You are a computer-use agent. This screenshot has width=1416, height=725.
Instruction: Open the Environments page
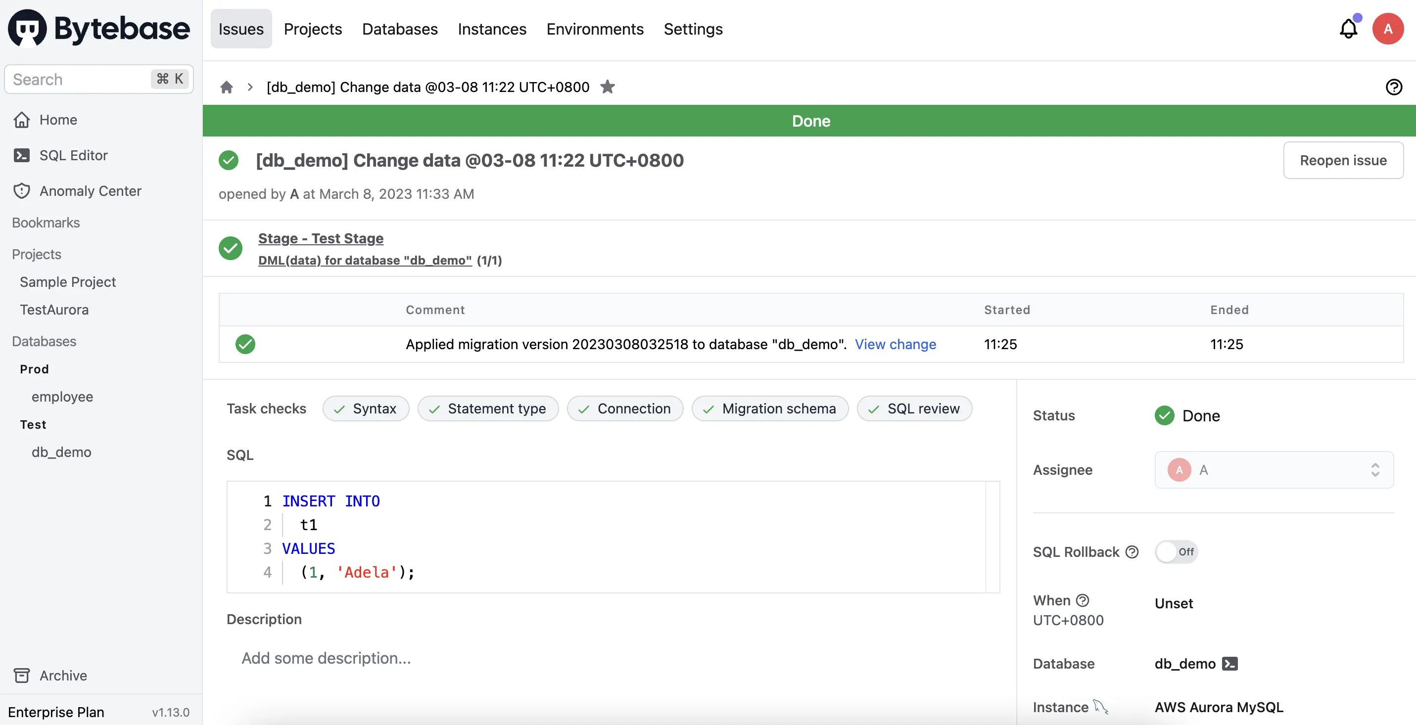(594, 29)
